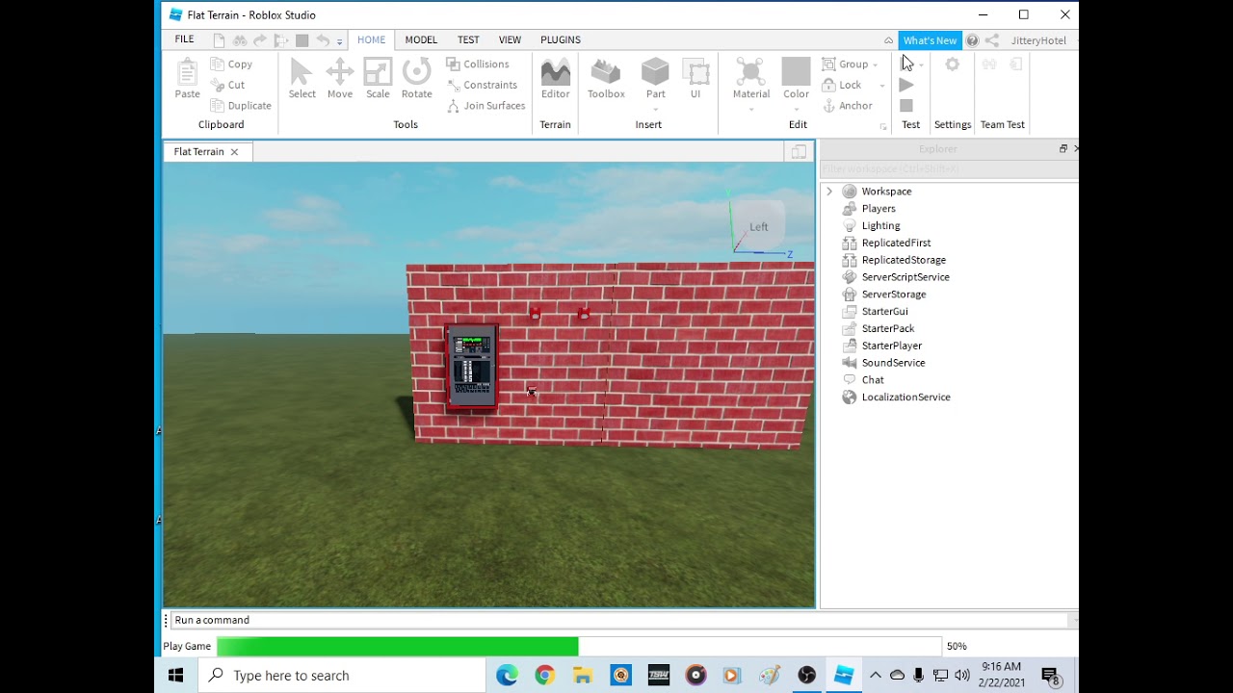Screen dimensions: 1233x693
Task: Open the Material dropdown arrow
Action: coord(750,109)
